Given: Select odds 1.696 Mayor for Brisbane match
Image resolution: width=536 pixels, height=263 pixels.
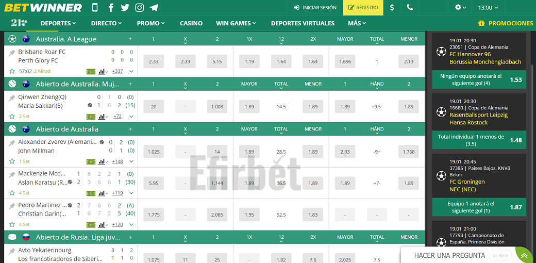Looking at the screenshot, I should click(345, 61).
